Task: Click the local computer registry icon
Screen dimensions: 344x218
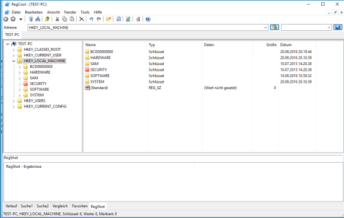Action: click(31, 19)
